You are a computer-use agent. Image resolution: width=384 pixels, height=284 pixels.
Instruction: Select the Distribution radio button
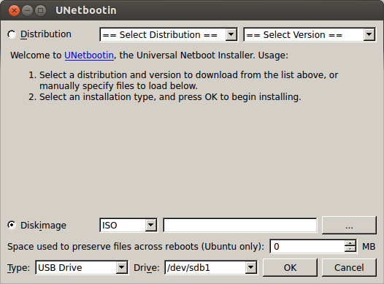click(12, 34)
